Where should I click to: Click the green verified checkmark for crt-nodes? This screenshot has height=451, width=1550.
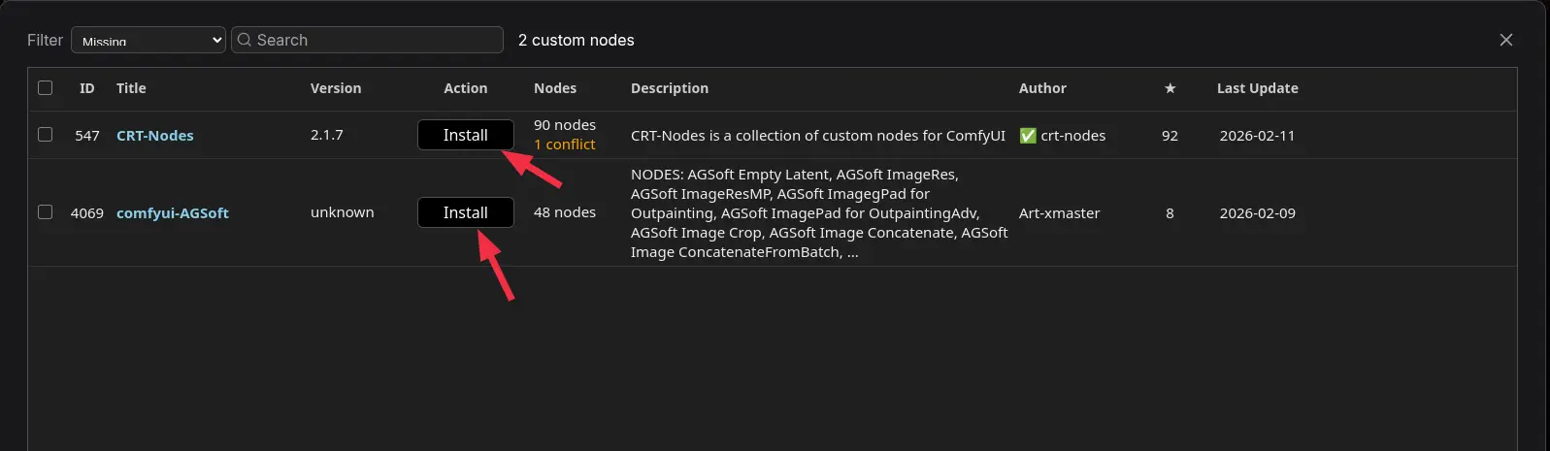[x=1028, y=136]
